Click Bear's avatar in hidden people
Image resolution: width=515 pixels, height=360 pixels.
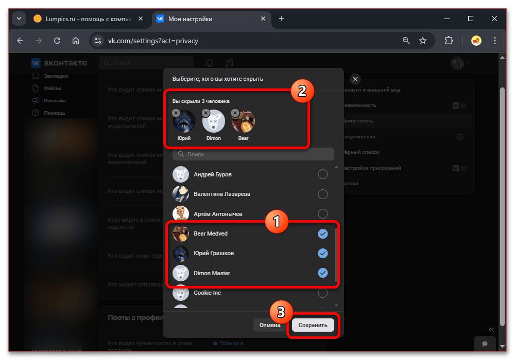click(x=244, y=121)
